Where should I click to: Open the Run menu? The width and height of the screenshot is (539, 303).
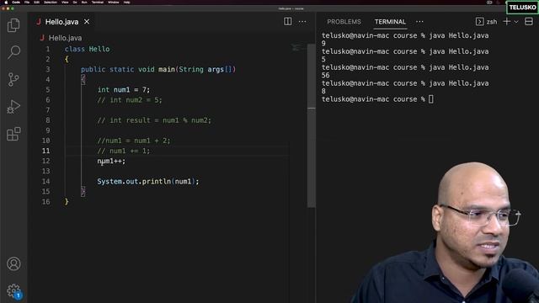pos(84,2)
